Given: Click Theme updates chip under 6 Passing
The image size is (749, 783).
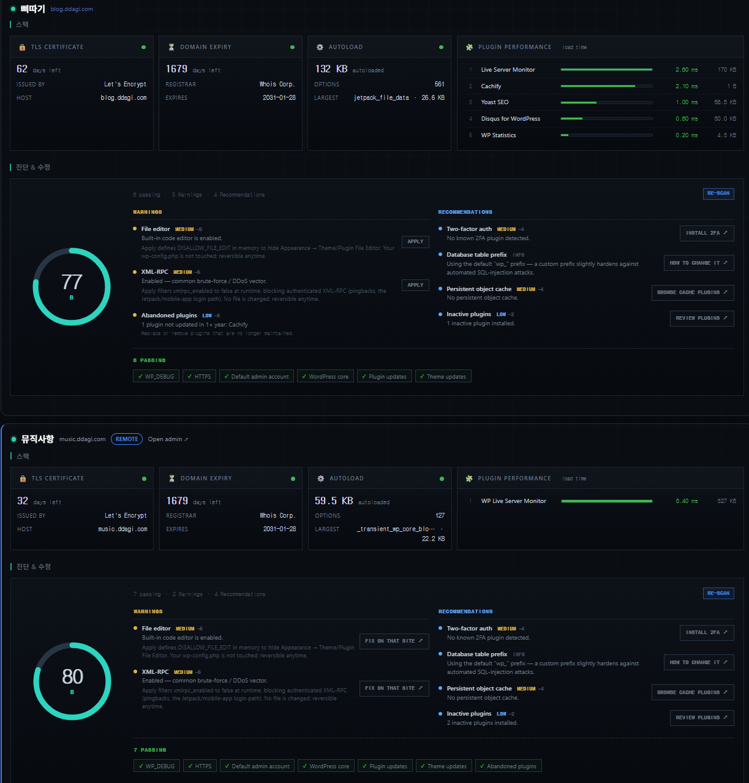Looking at the screenshot, I should pyautogui.click(x=443, y=376).
